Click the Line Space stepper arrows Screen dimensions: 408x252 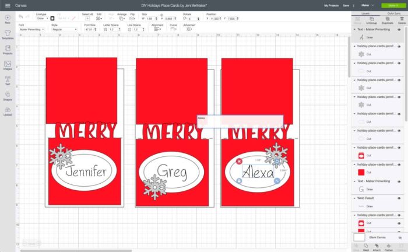(x=143, y=29)
